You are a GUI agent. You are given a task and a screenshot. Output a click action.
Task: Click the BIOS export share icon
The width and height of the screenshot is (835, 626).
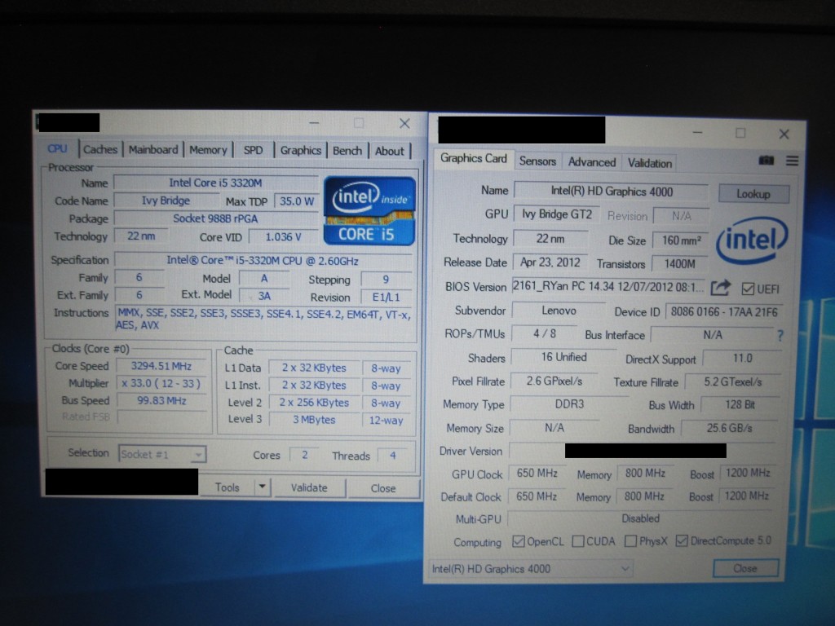721,288
